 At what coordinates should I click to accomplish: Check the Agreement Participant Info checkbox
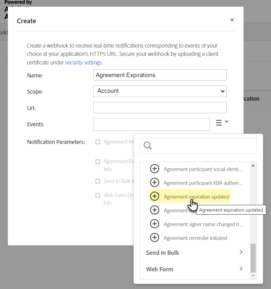(x=98, y=162)
